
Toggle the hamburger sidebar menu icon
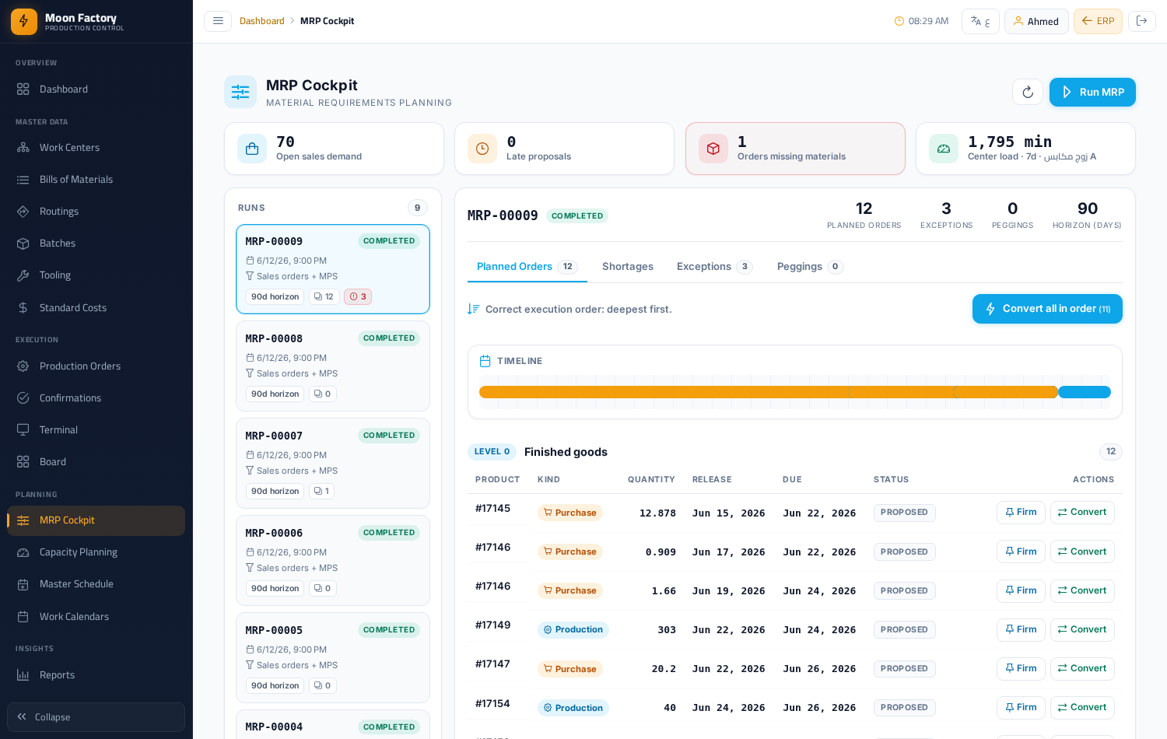(218, 21)
